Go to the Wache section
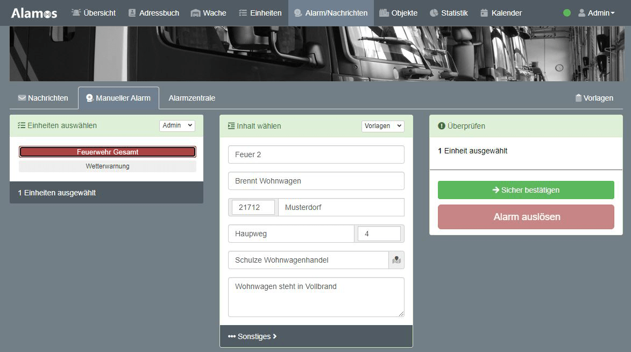 click(209, 13)
